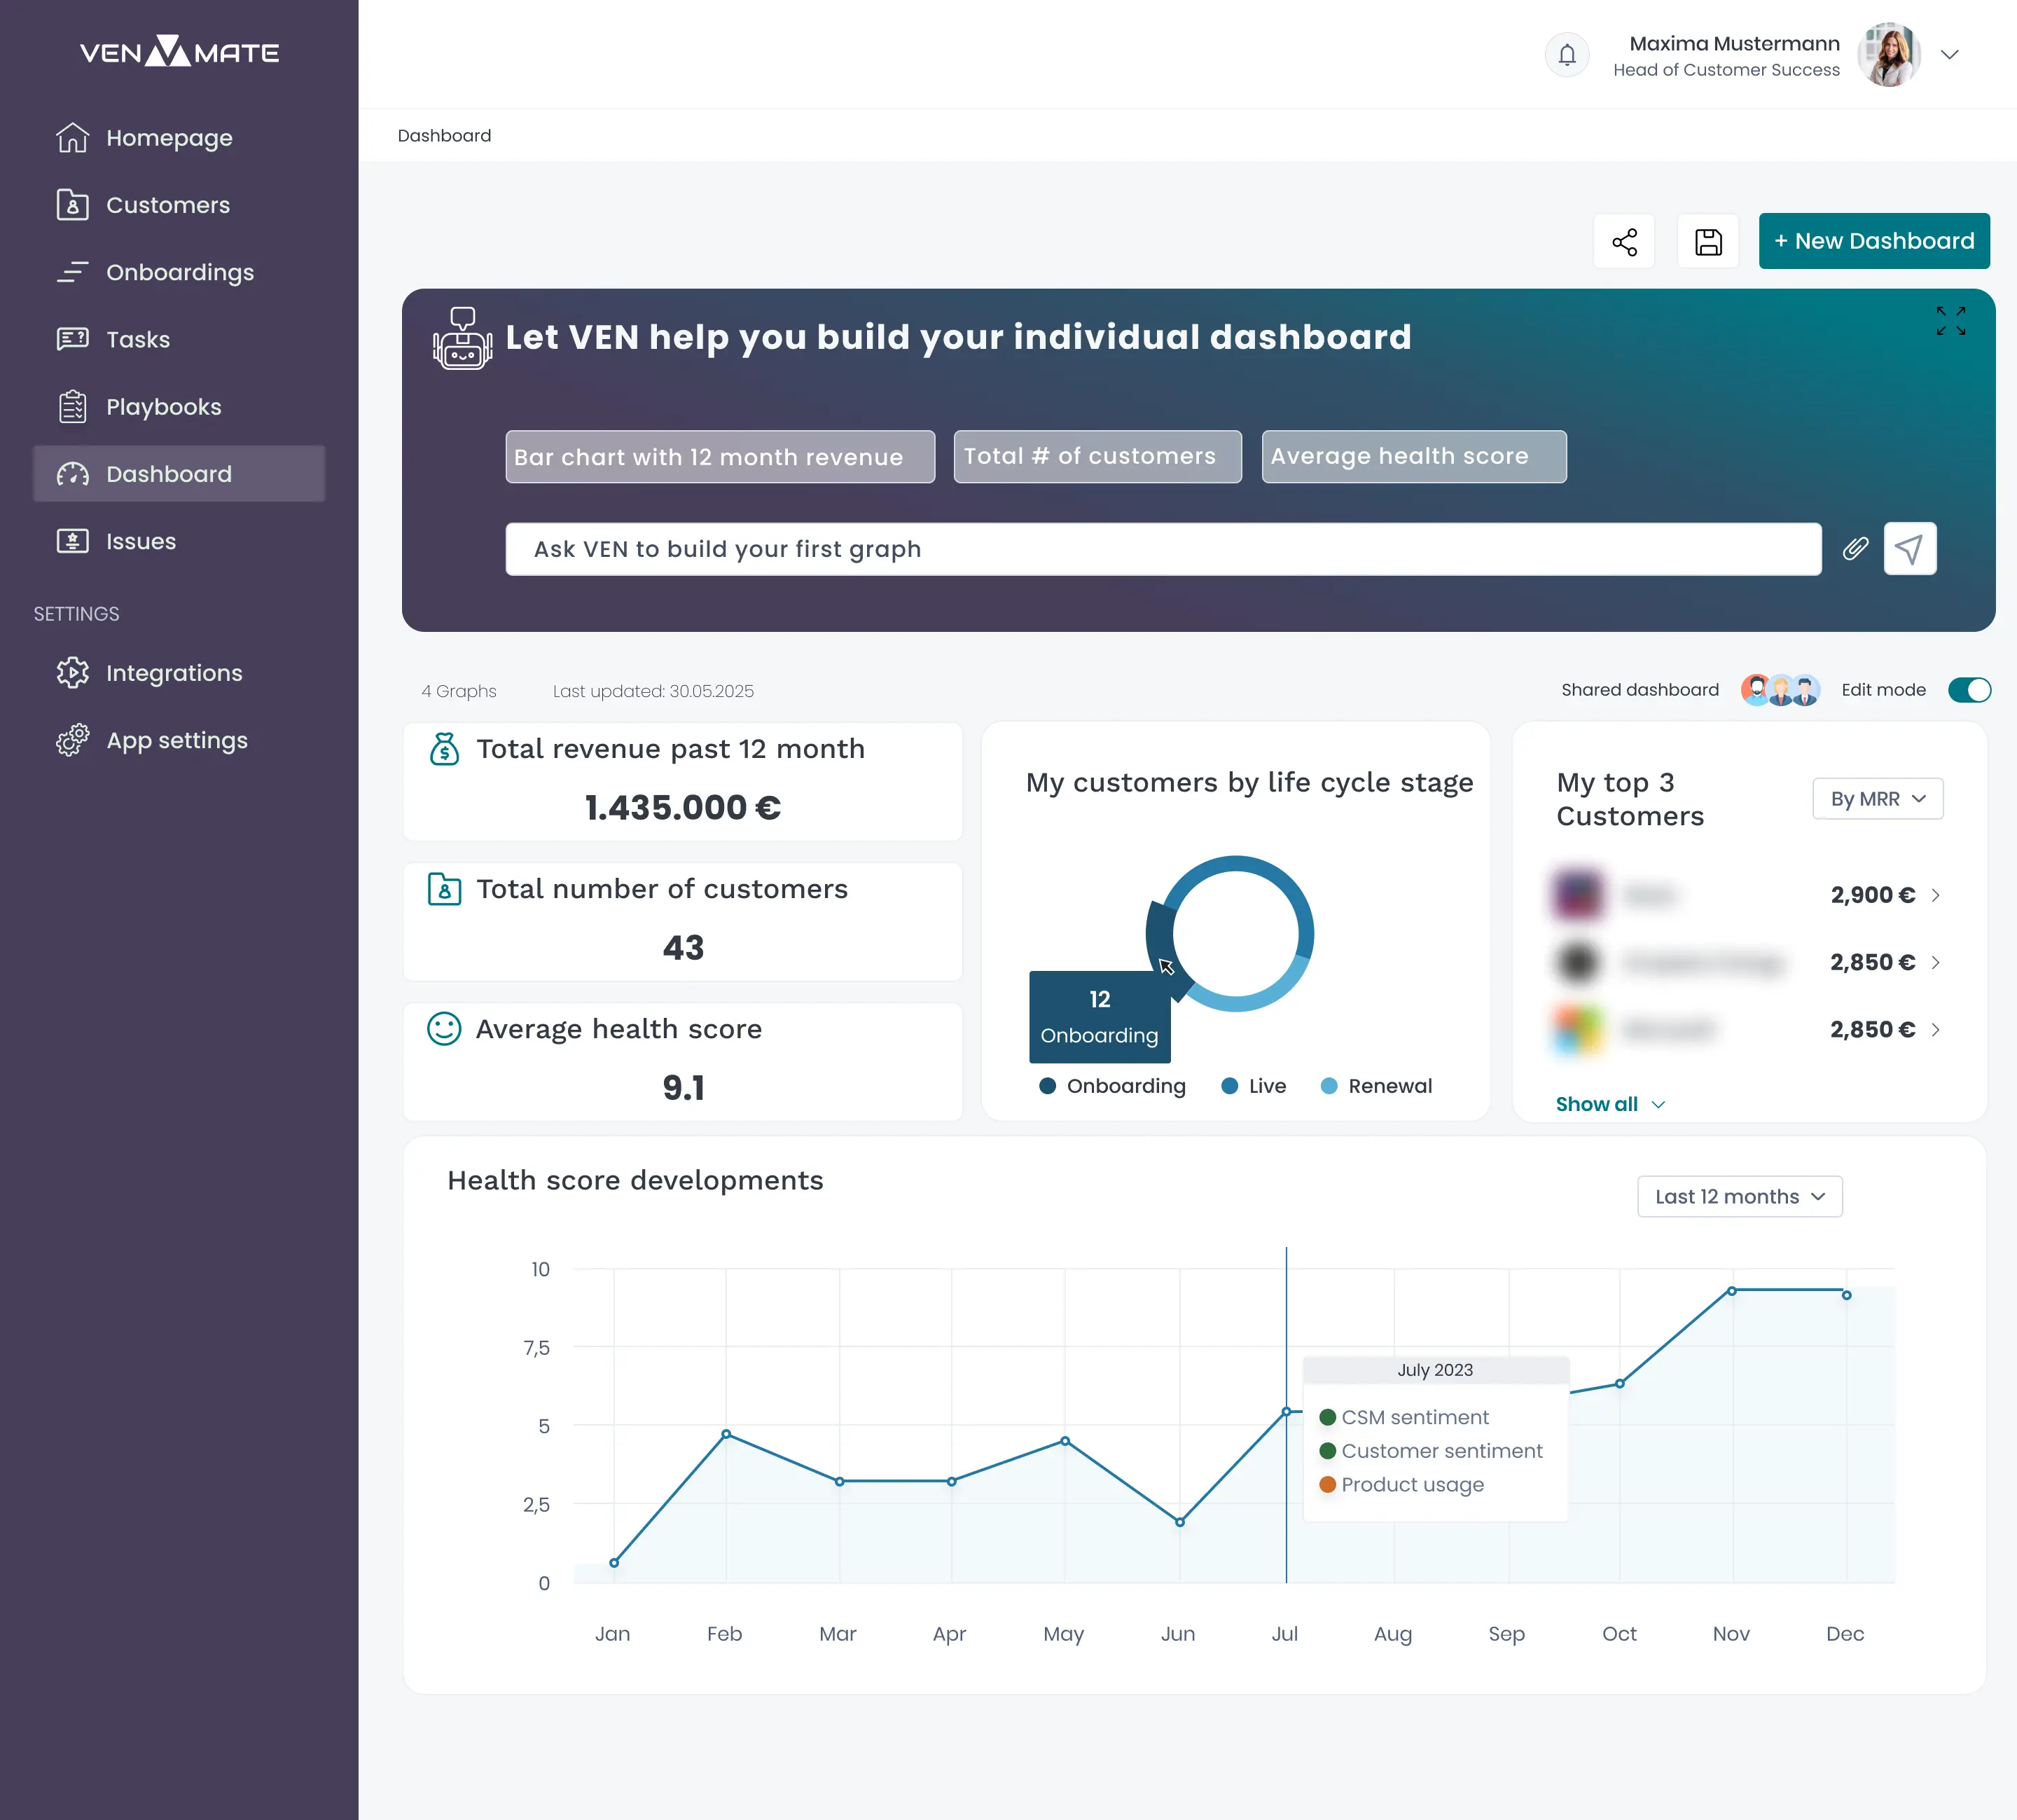The height and width of the screenshot is (1820, 2017).
Task: Click the orange Product usage dot
Action: 1327,1485
